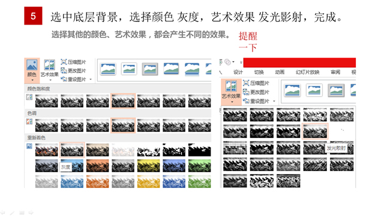The width and height of the screenshot is (381, 216).
Task: Pick the green dark recolor swatch
Action: click(x=199, y=166)
